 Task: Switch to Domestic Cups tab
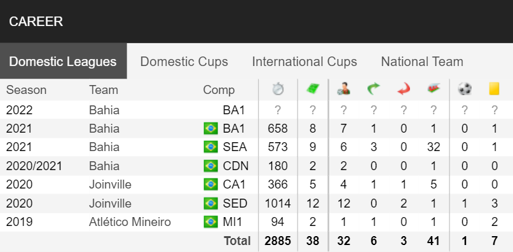point(184,62)
